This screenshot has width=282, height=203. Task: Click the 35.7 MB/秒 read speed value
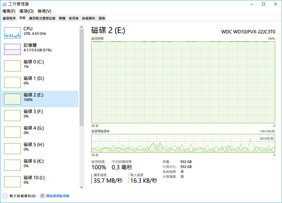(108, 181)
